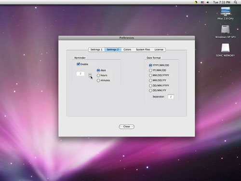Choose MM/DD/YYYY date format

click(x=150, y=75)
